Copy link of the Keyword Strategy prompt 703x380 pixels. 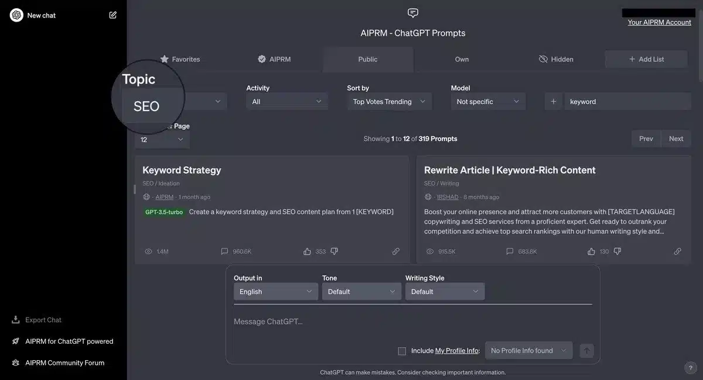[396, 251]
